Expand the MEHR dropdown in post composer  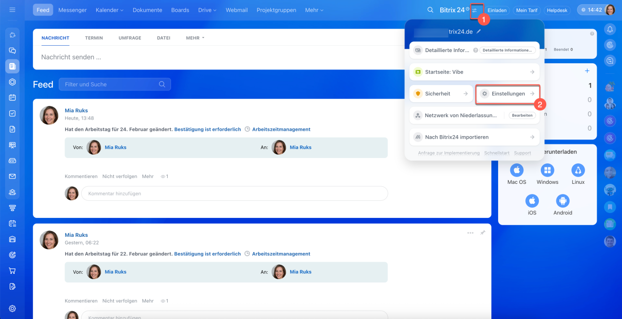point(195,38)
